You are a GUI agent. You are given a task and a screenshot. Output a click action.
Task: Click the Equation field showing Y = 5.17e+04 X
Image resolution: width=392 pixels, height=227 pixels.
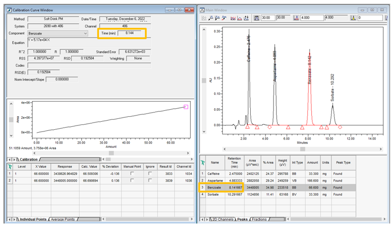89,43
